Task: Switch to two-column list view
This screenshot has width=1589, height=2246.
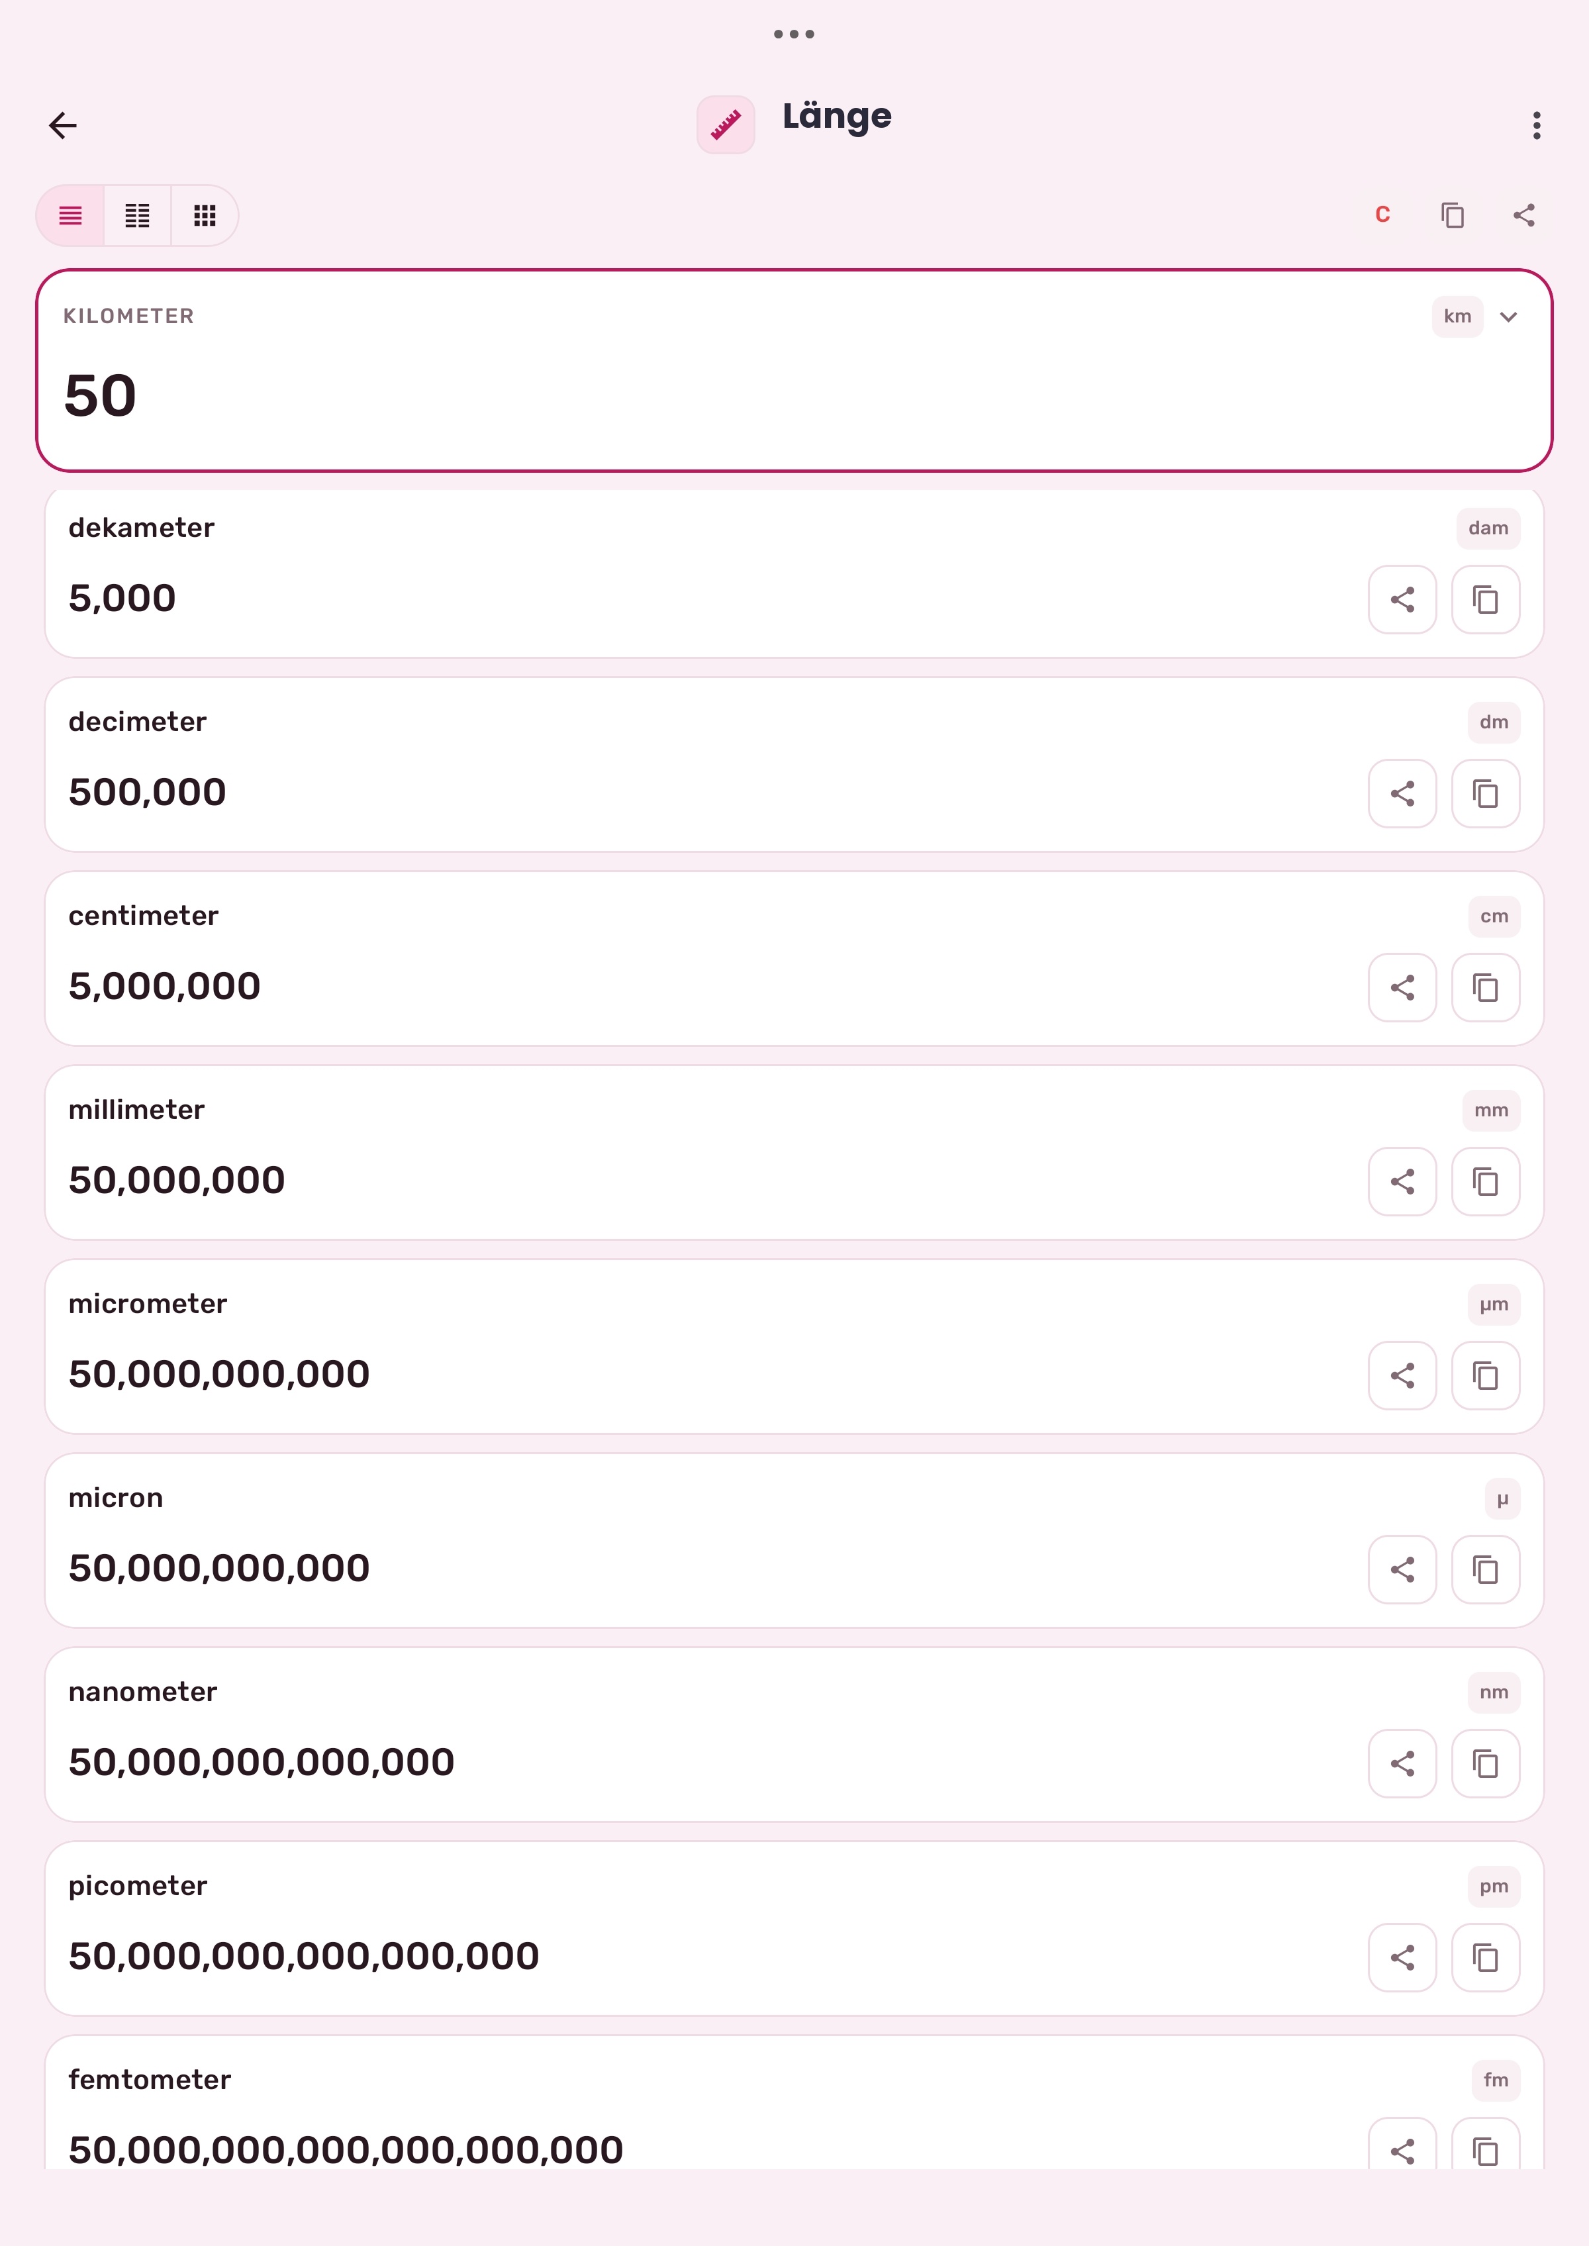Action: (137, 215)
